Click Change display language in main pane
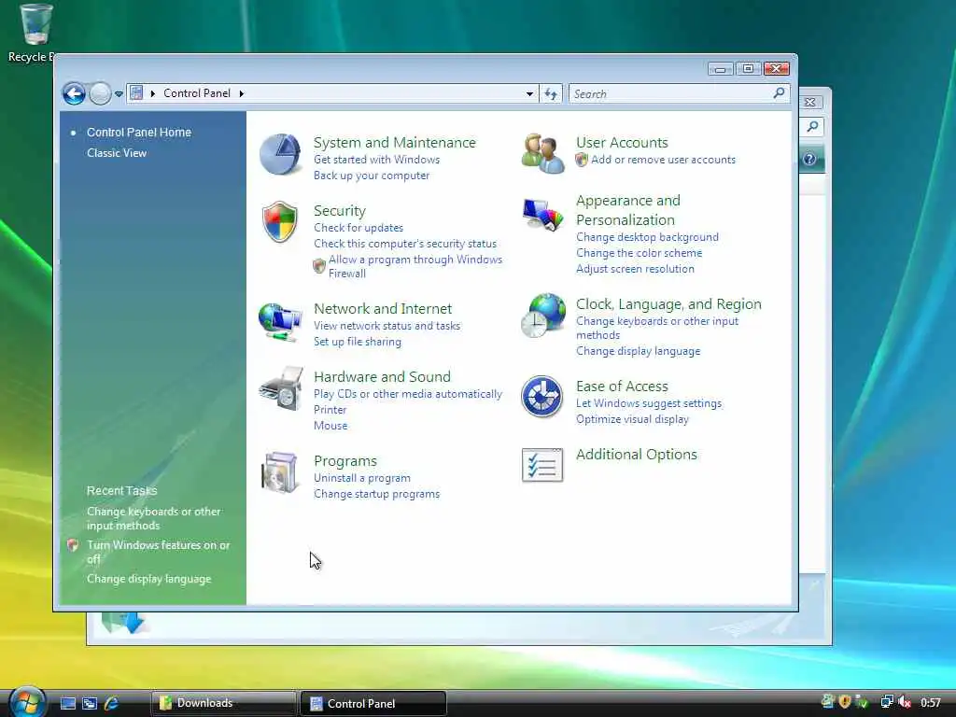The height and width of the screenshot is (717, 956). (639, 351)
